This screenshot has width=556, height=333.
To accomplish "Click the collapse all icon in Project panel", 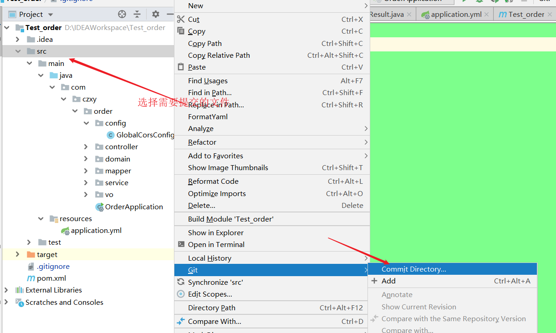I will 137,14.
